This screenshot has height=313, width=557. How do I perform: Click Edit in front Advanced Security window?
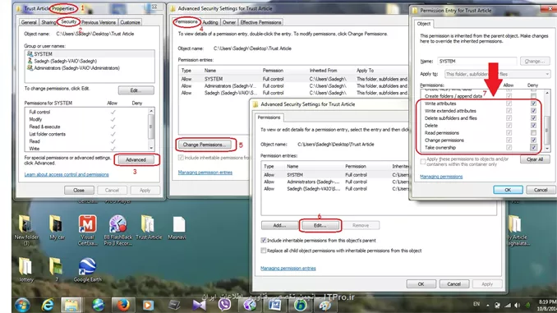320,225
